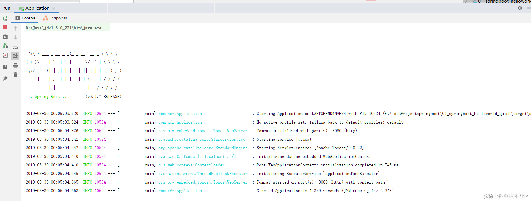
Task: Open com.xdr.Application in the 00:05:03.620 log line
Action: pos(180,114)
